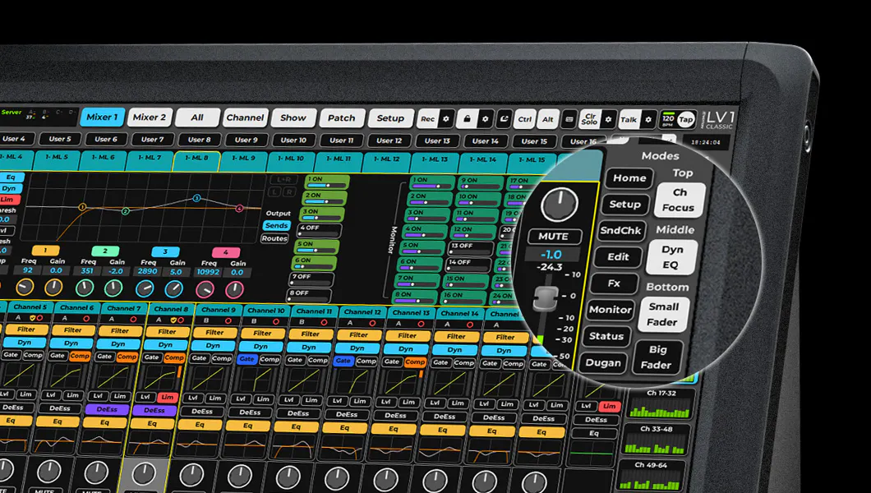This screenshot has height=493, width=871.
Task: Open the on-screen keyboard icon
Action: click(x=569, y=119)
